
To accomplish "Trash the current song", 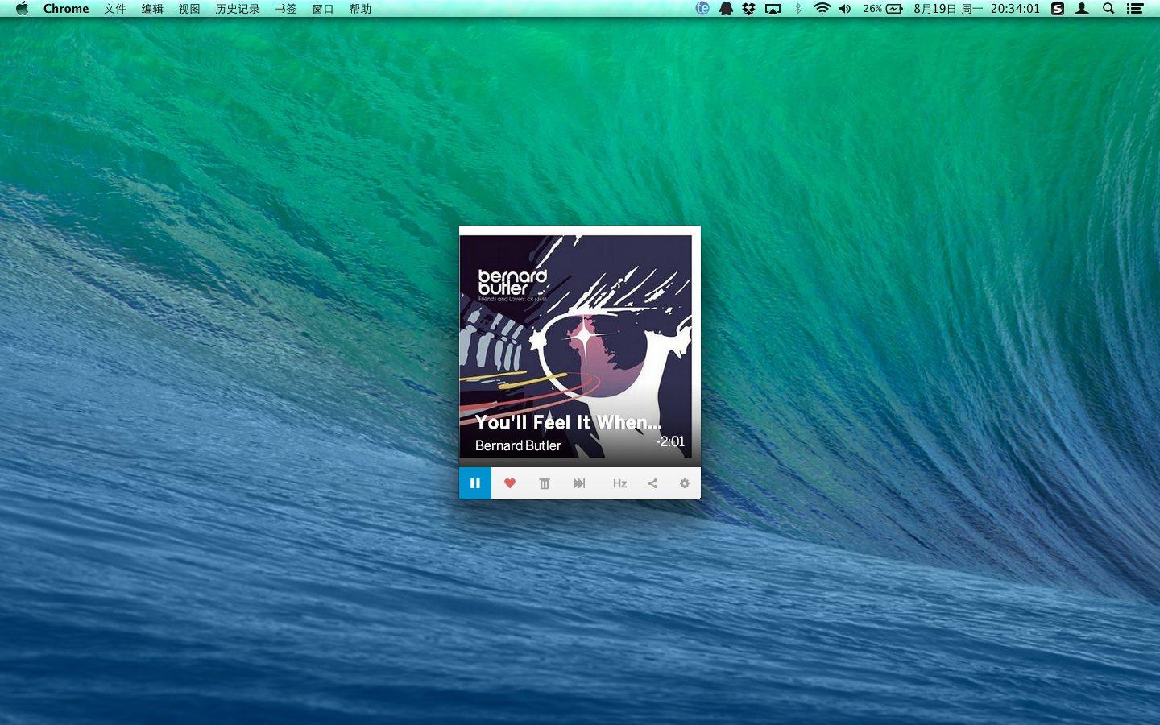I will [545, 483].
